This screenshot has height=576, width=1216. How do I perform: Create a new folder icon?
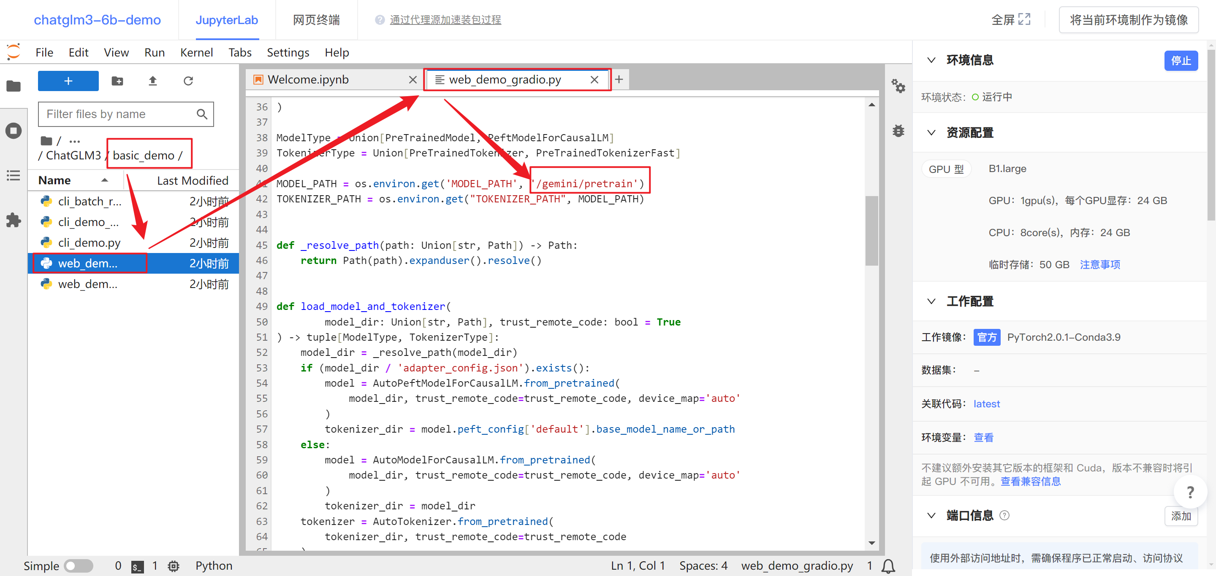(117, 81)
